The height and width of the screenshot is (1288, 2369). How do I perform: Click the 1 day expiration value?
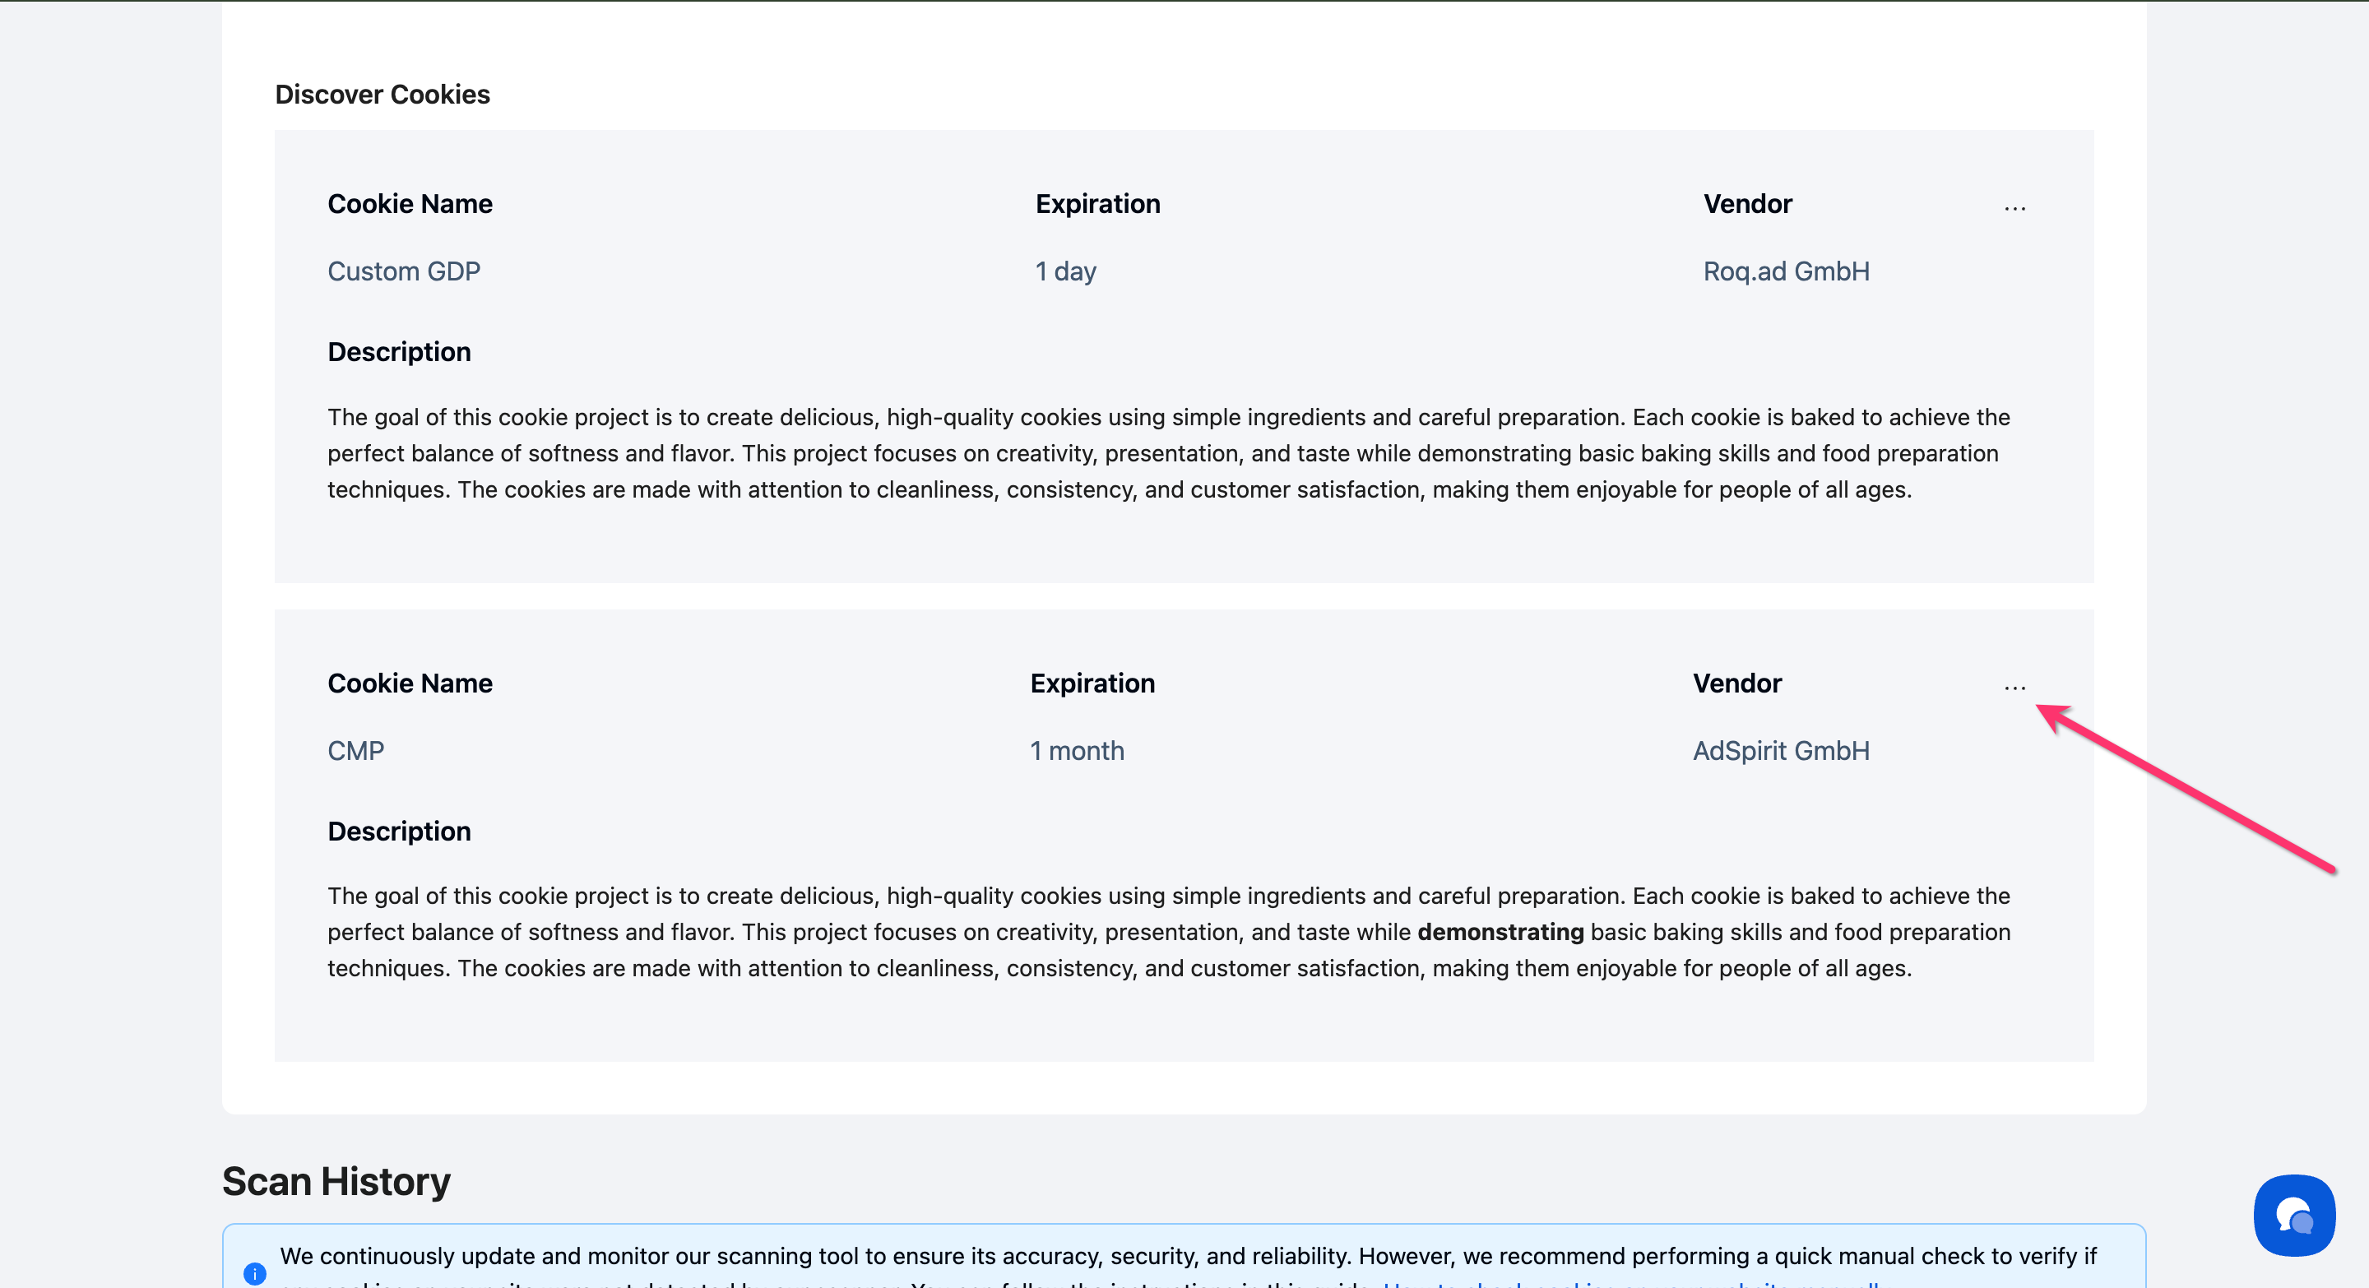tap(1065, 271)
